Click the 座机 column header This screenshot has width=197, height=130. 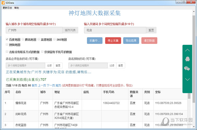pyautogui.click(x=86, y=92)
